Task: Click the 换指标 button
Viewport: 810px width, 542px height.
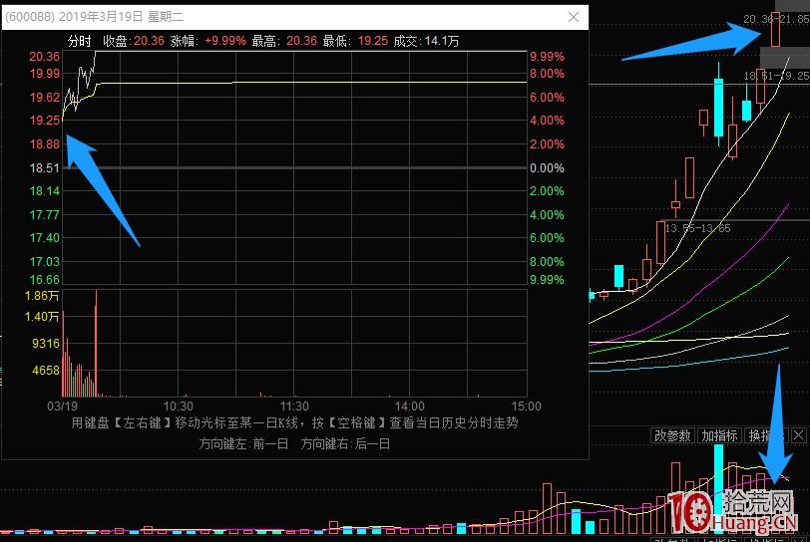Action: tap(765, 435)
